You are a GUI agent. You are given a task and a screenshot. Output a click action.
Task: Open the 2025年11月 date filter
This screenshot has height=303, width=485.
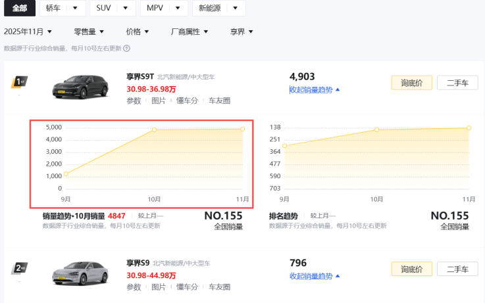[28, 32]
